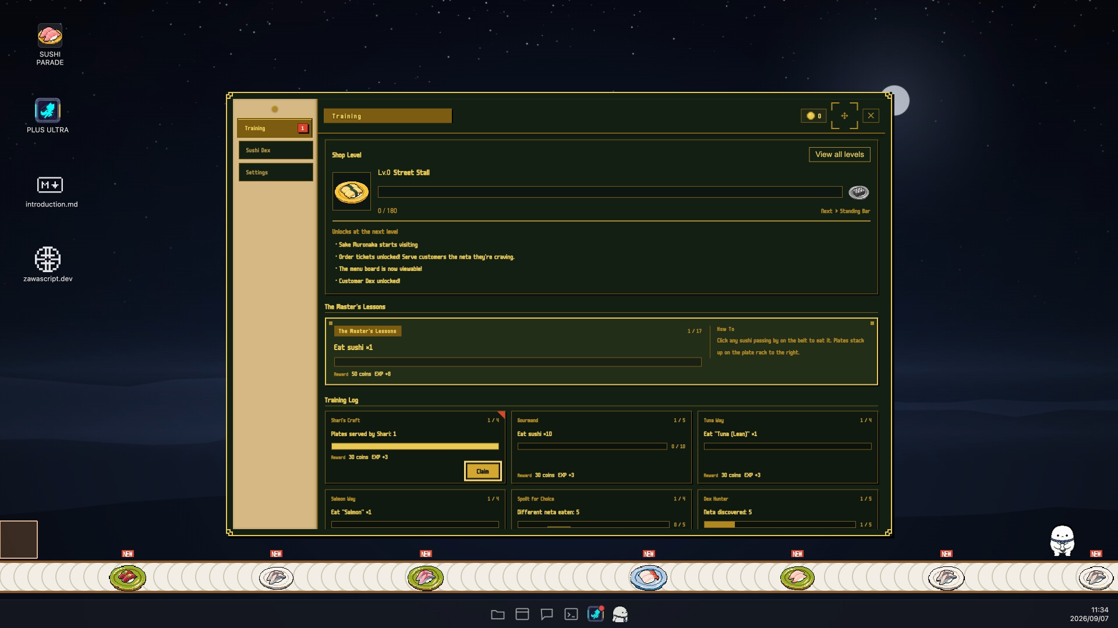Close the Training window with the X
Image resolution: width=1118 pixels, height=628 pixels.
(871, 116)
